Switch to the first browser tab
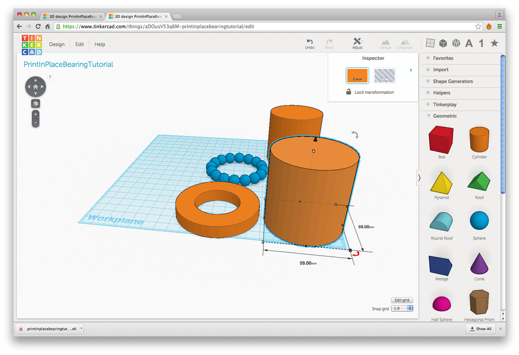The width and height of the screenshot is (519, 355). (x=72, y=16)
